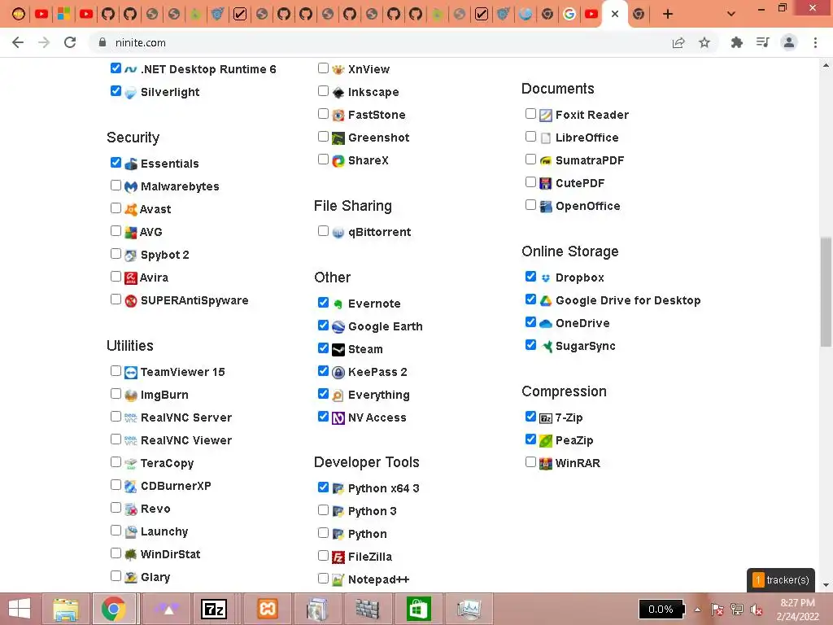Check the Notepad++ checkbox
Image resolution: width=833 pixels, height=625 pixels.
pos(323,579)
